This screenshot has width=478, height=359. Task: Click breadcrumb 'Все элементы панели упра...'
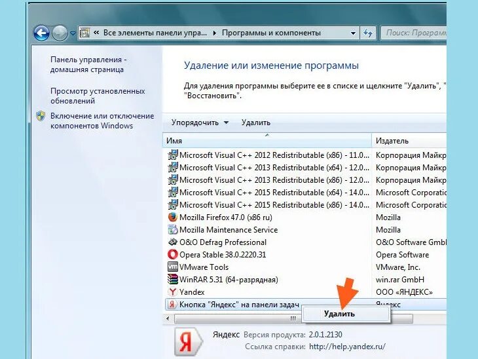(x=155, y=33)
